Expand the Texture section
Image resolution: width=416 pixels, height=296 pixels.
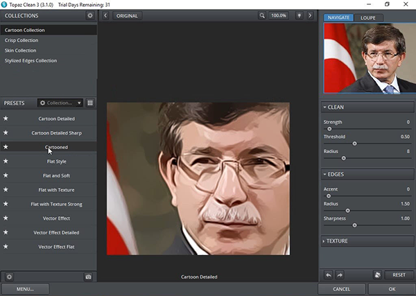click(x=367, y=241)
